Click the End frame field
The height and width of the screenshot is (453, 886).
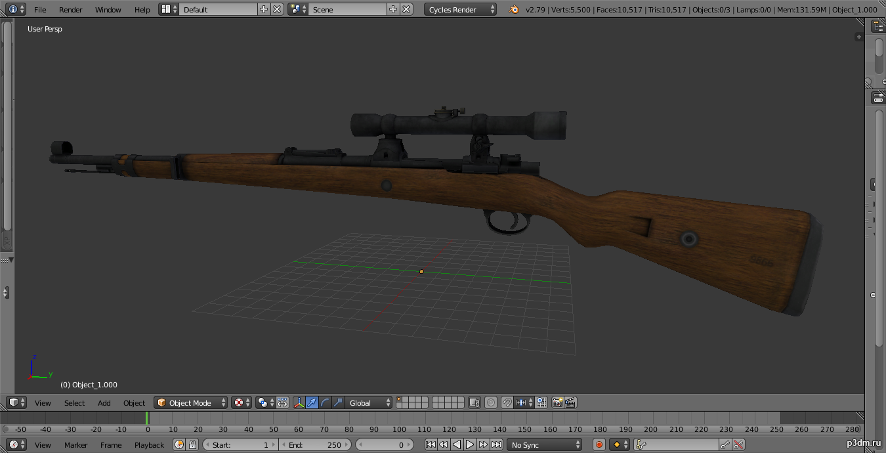click(315, 444)
